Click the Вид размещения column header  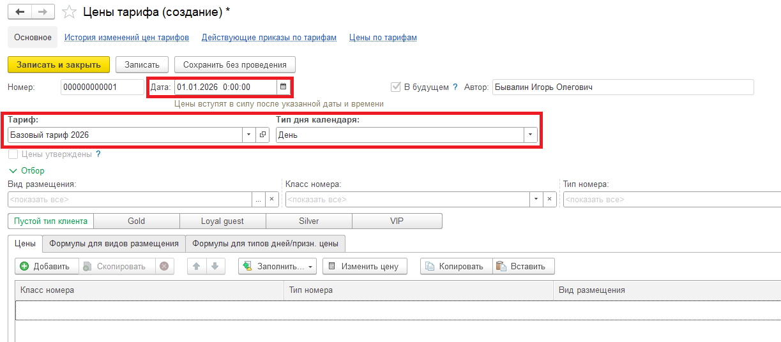pyautogui.click(x=667, y=290)
